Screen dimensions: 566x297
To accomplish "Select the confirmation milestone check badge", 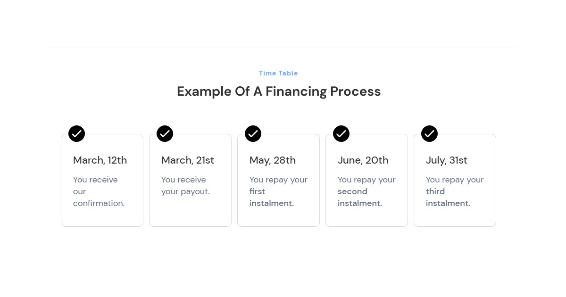I will pos(76,133).
